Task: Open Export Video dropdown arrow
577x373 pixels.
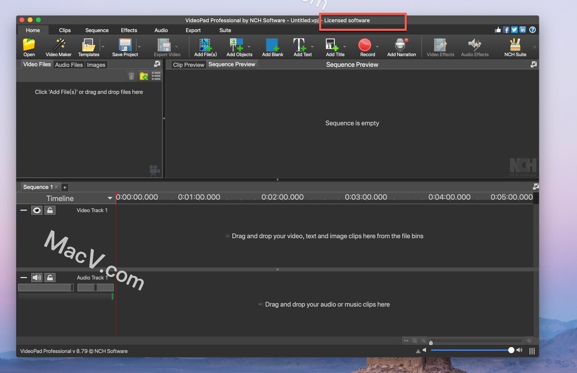Action: 176,46
